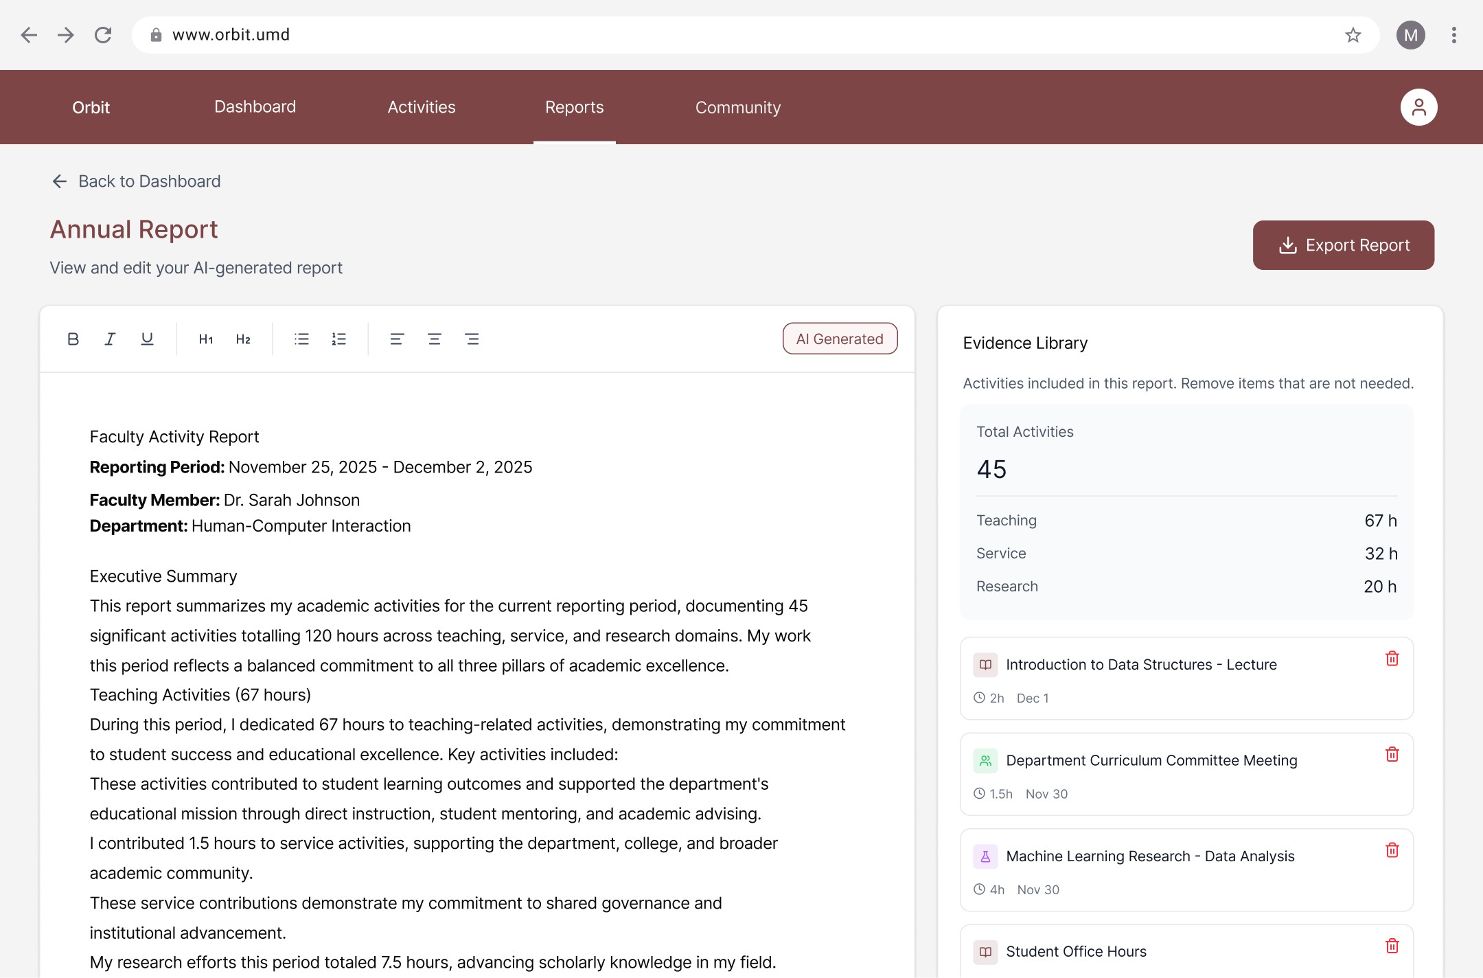This screenshot has height=978, width=1483.
Task: Toggle italic text formatting
Action: click(110, 339)
